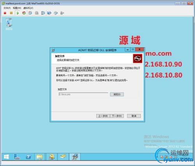This screenshot has height=166, width=195.
Task: Click the red logo in dialog header
Action: [x=138, y=59]
